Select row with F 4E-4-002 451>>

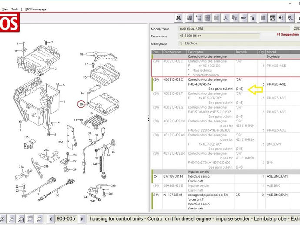[x=226, y=84]
